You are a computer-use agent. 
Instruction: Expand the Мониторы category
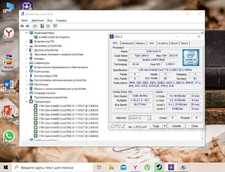pos(27,84)
